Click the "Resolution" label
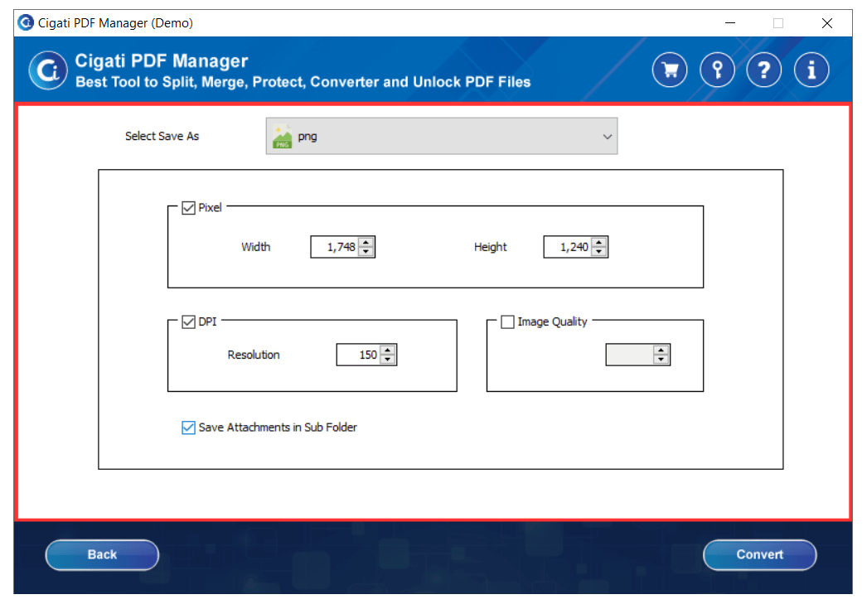 click(x=254, y=355)
